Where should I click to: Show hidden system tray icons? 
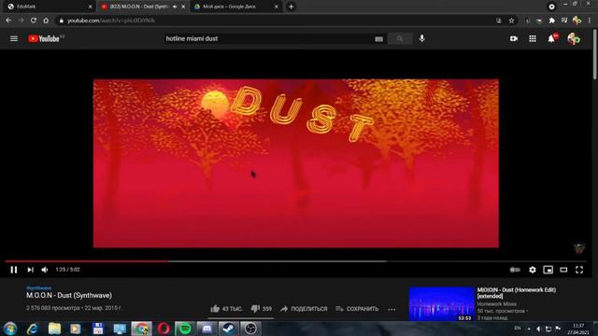click(529, 329)
